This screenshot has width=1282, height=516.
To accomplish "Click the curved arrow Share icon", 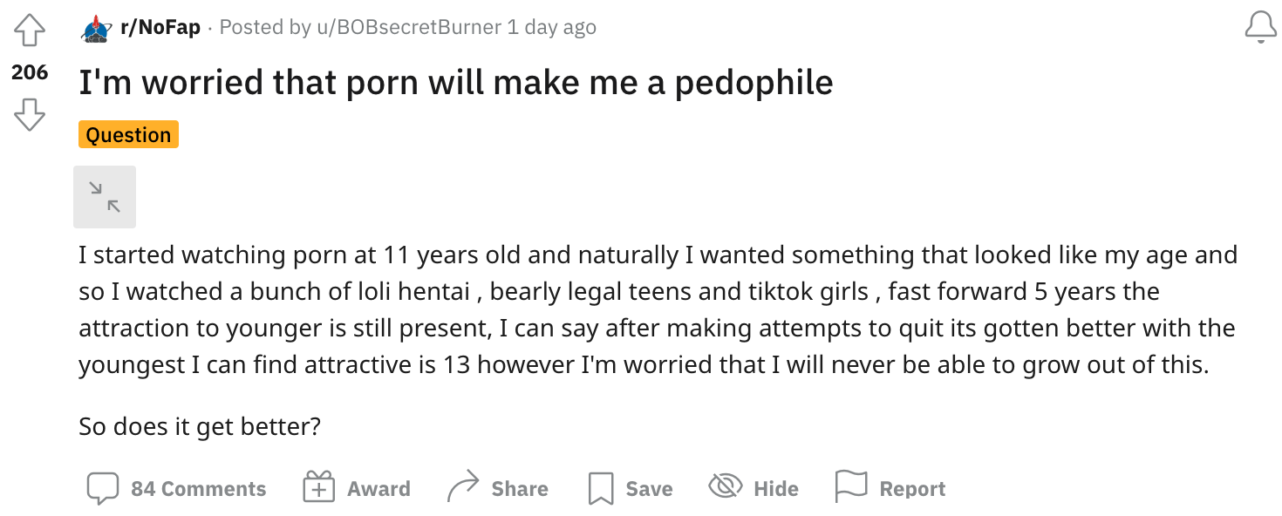I will coord(463,487).
